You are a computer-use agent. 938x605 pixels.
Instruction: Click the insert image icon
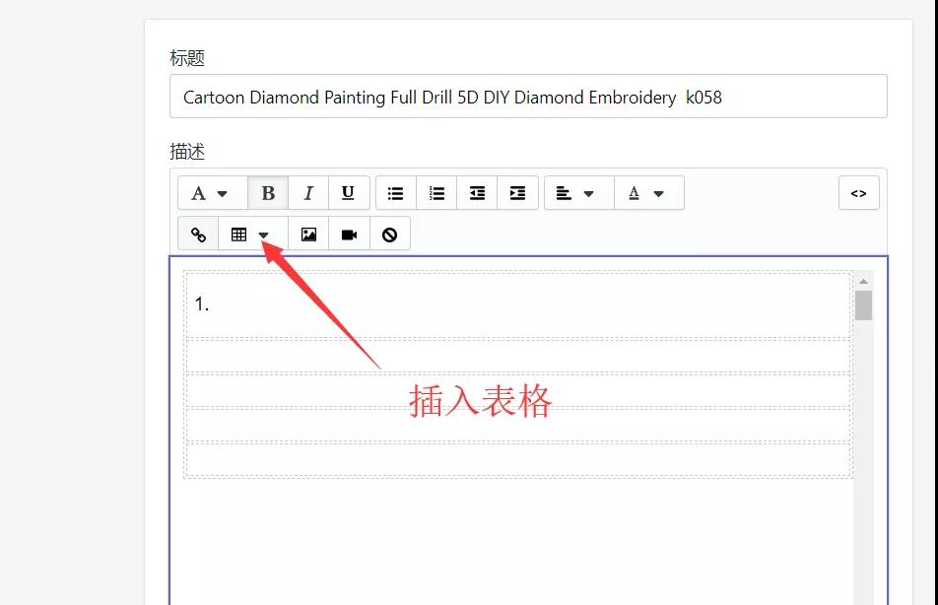pyautogui.click(x=307, y=234)
